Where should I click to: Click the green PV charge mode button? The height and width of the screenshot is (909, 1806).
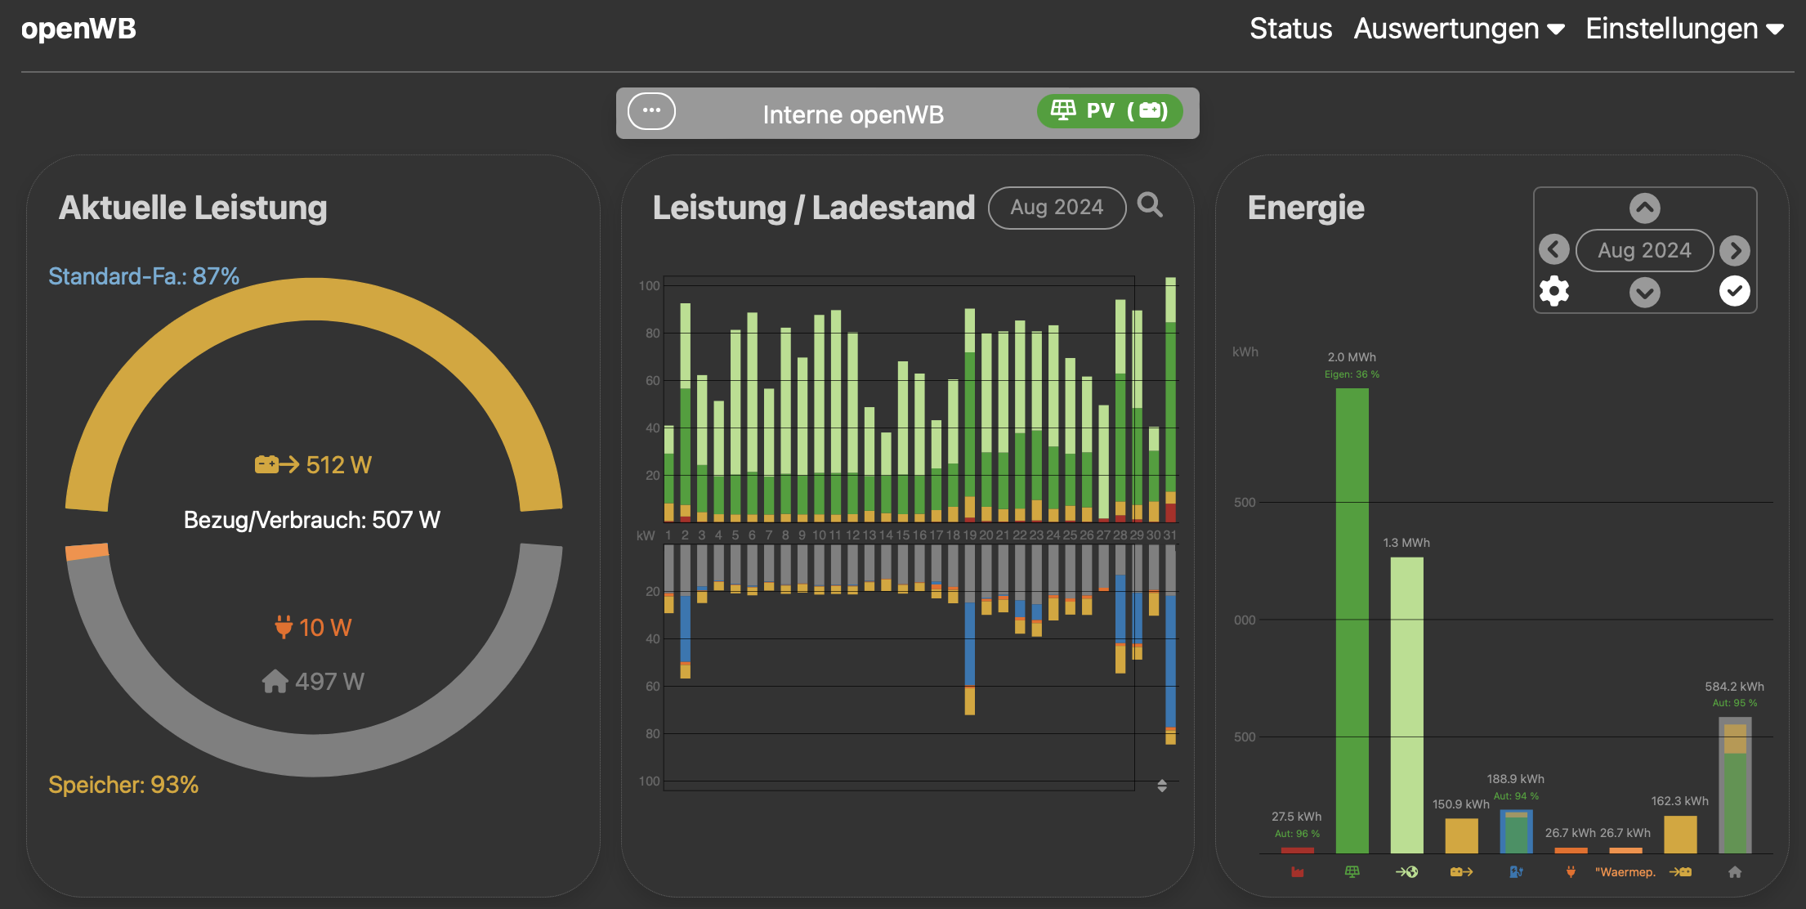click(1110, 111)
